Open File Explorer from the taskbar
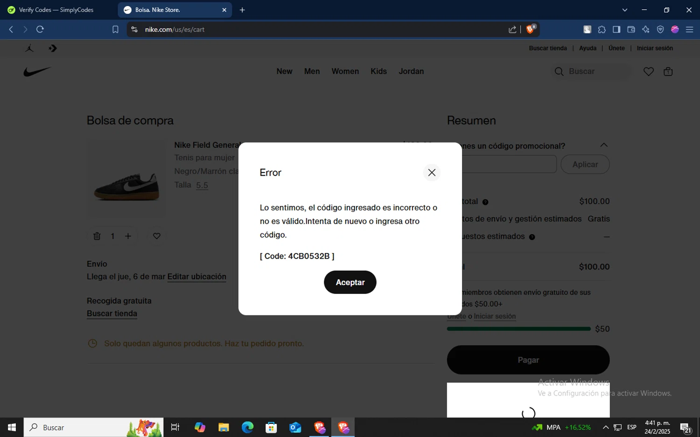 [x=224, y=427]
